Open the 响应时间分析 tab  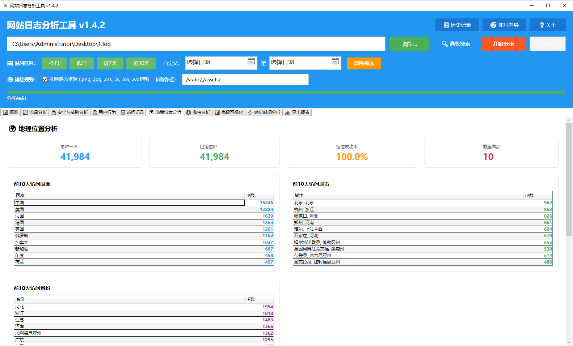[264, 112]
